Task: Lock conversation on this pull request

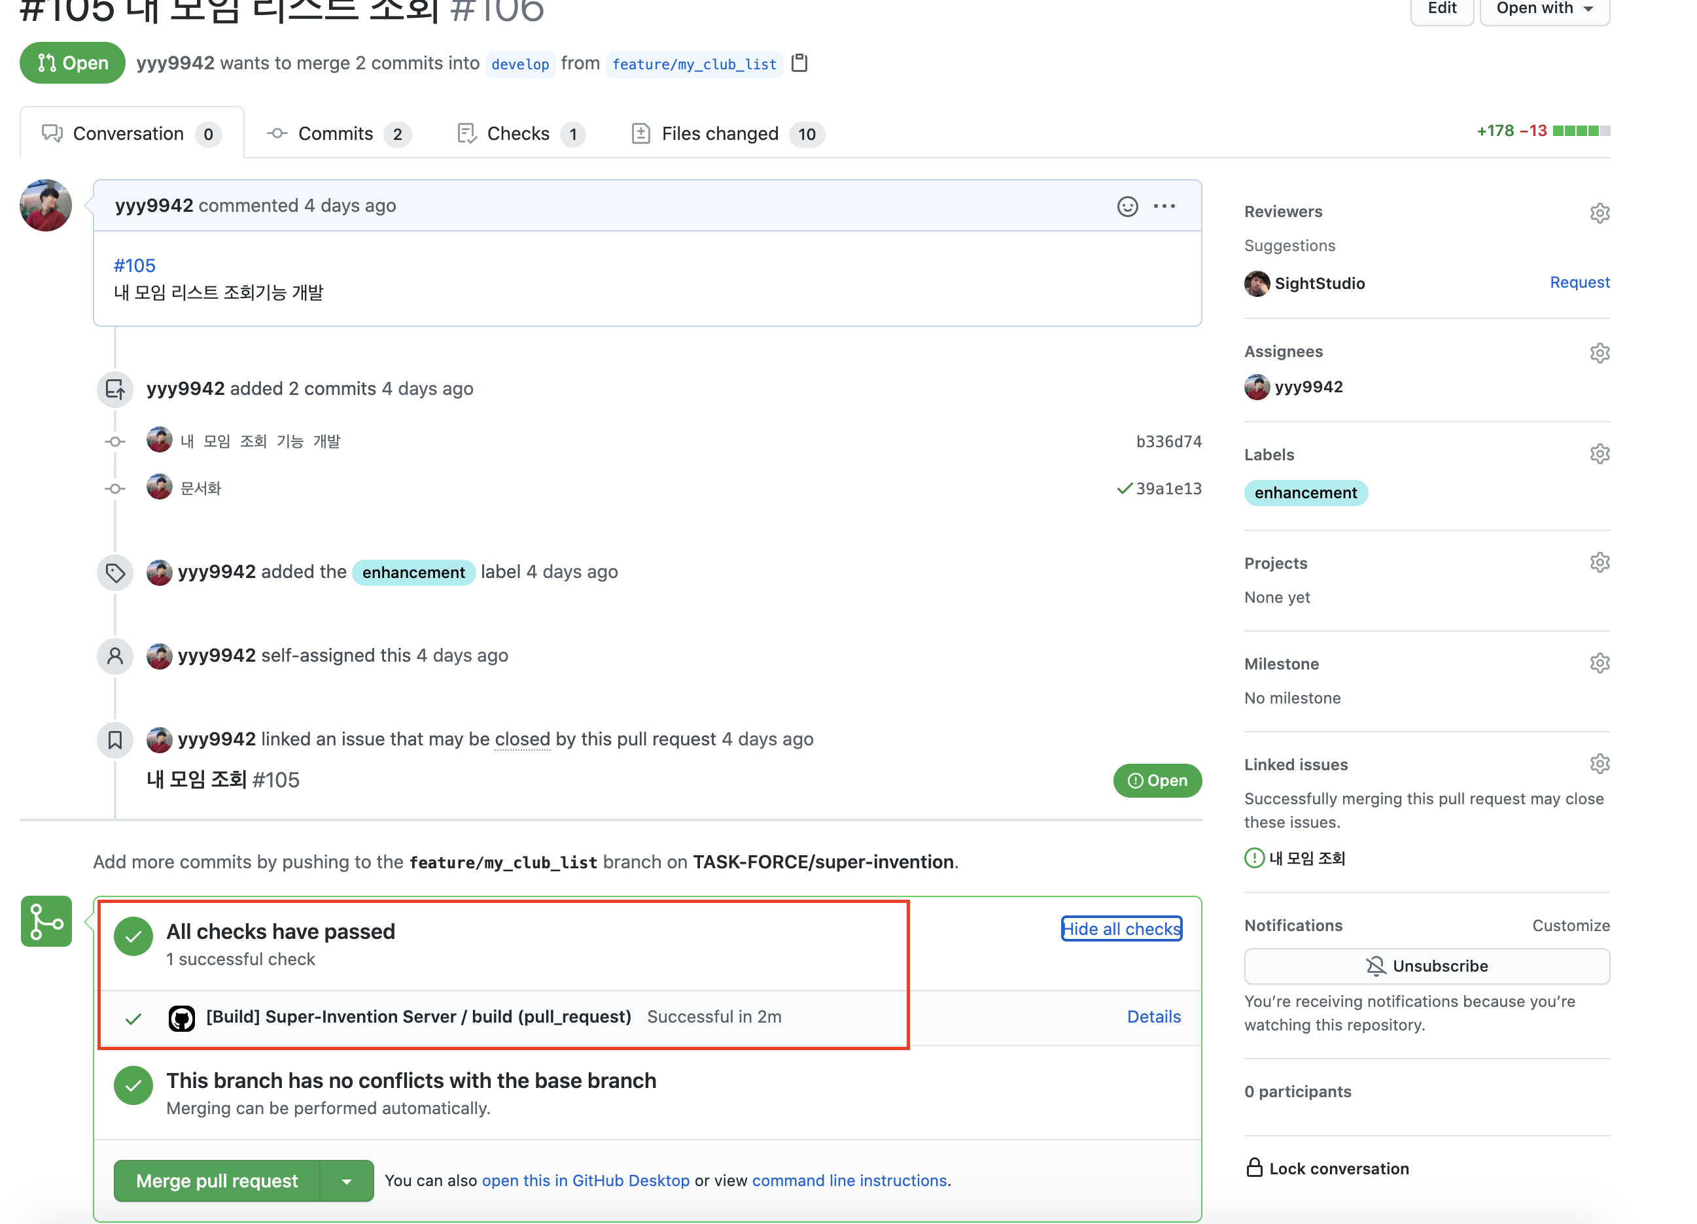Action: (1327, 1168)
